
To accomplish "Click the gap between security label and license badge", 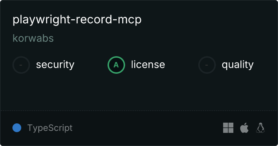I will point(91,65).
